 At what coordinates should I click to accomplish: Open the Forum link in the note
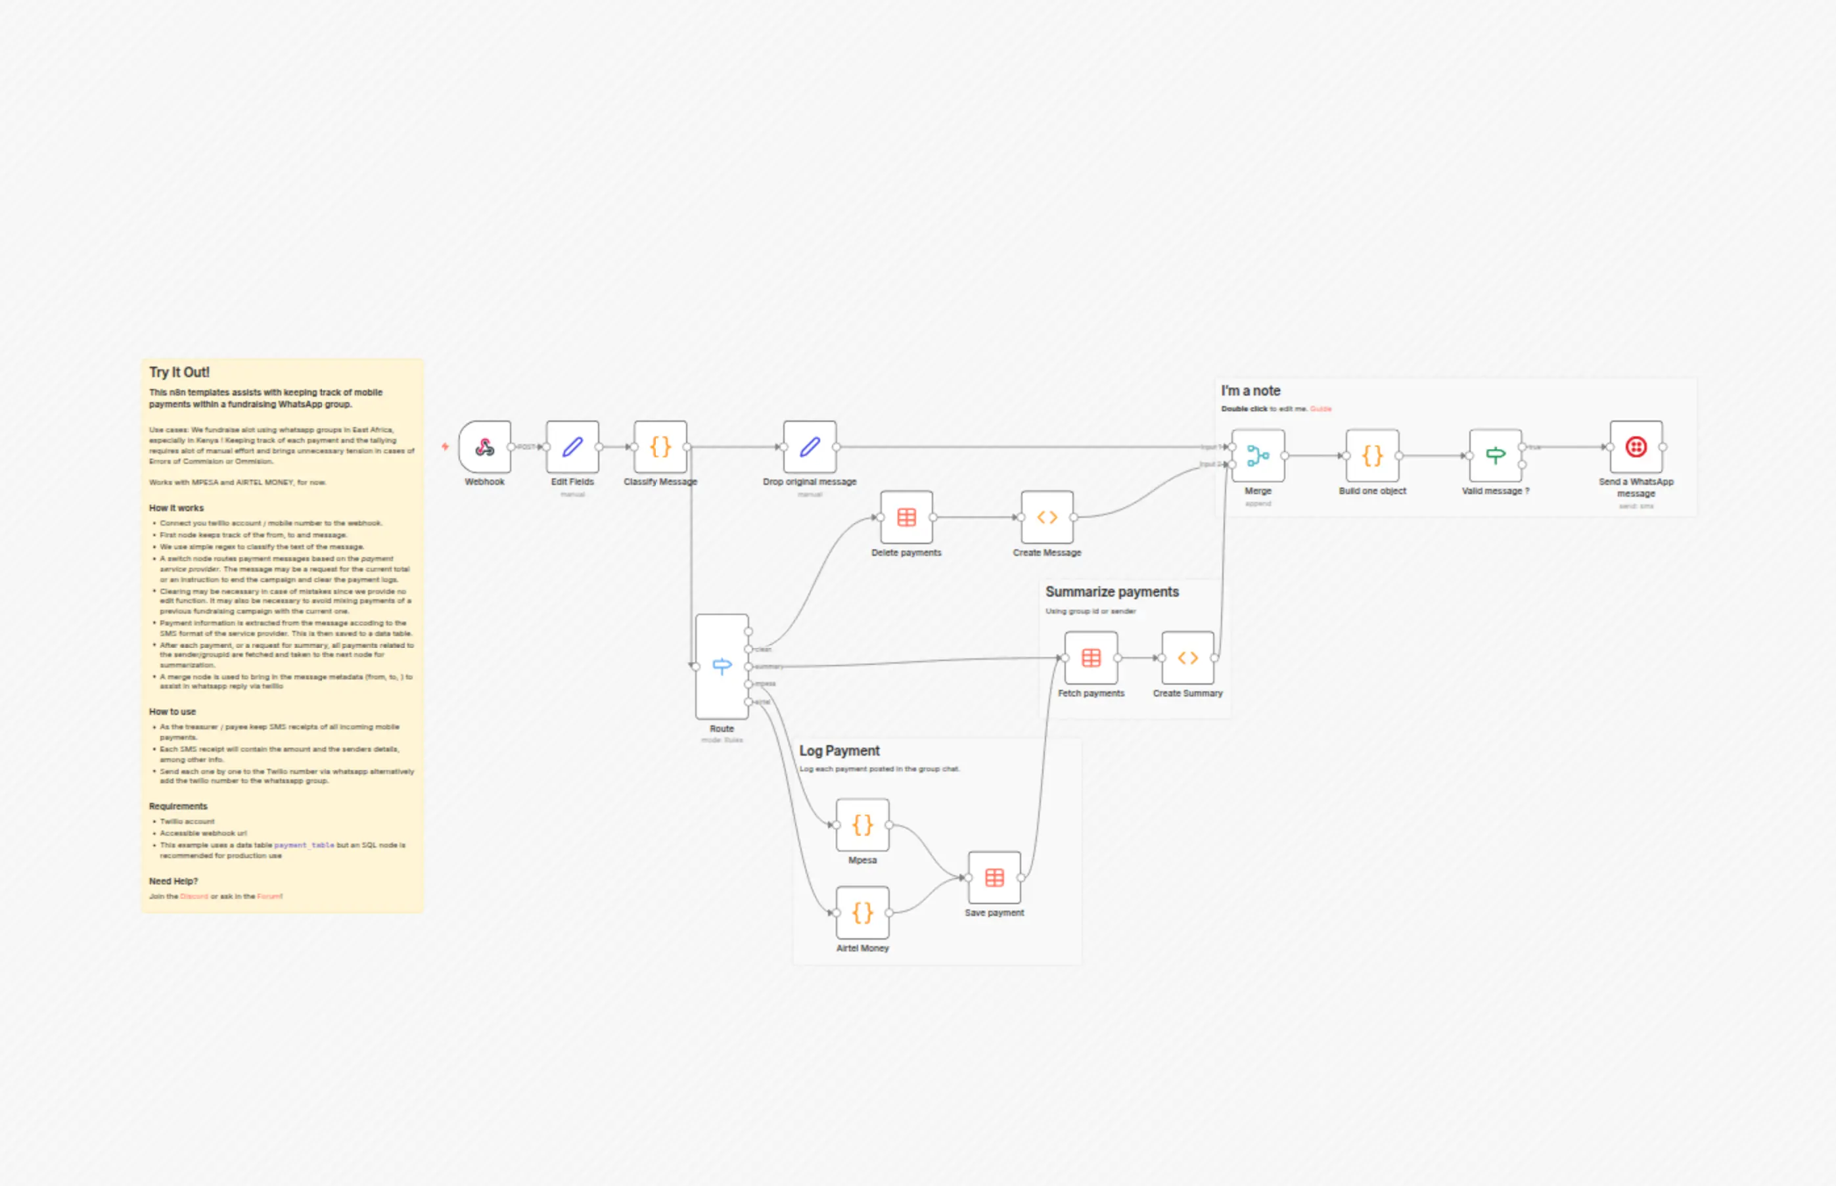269,896
